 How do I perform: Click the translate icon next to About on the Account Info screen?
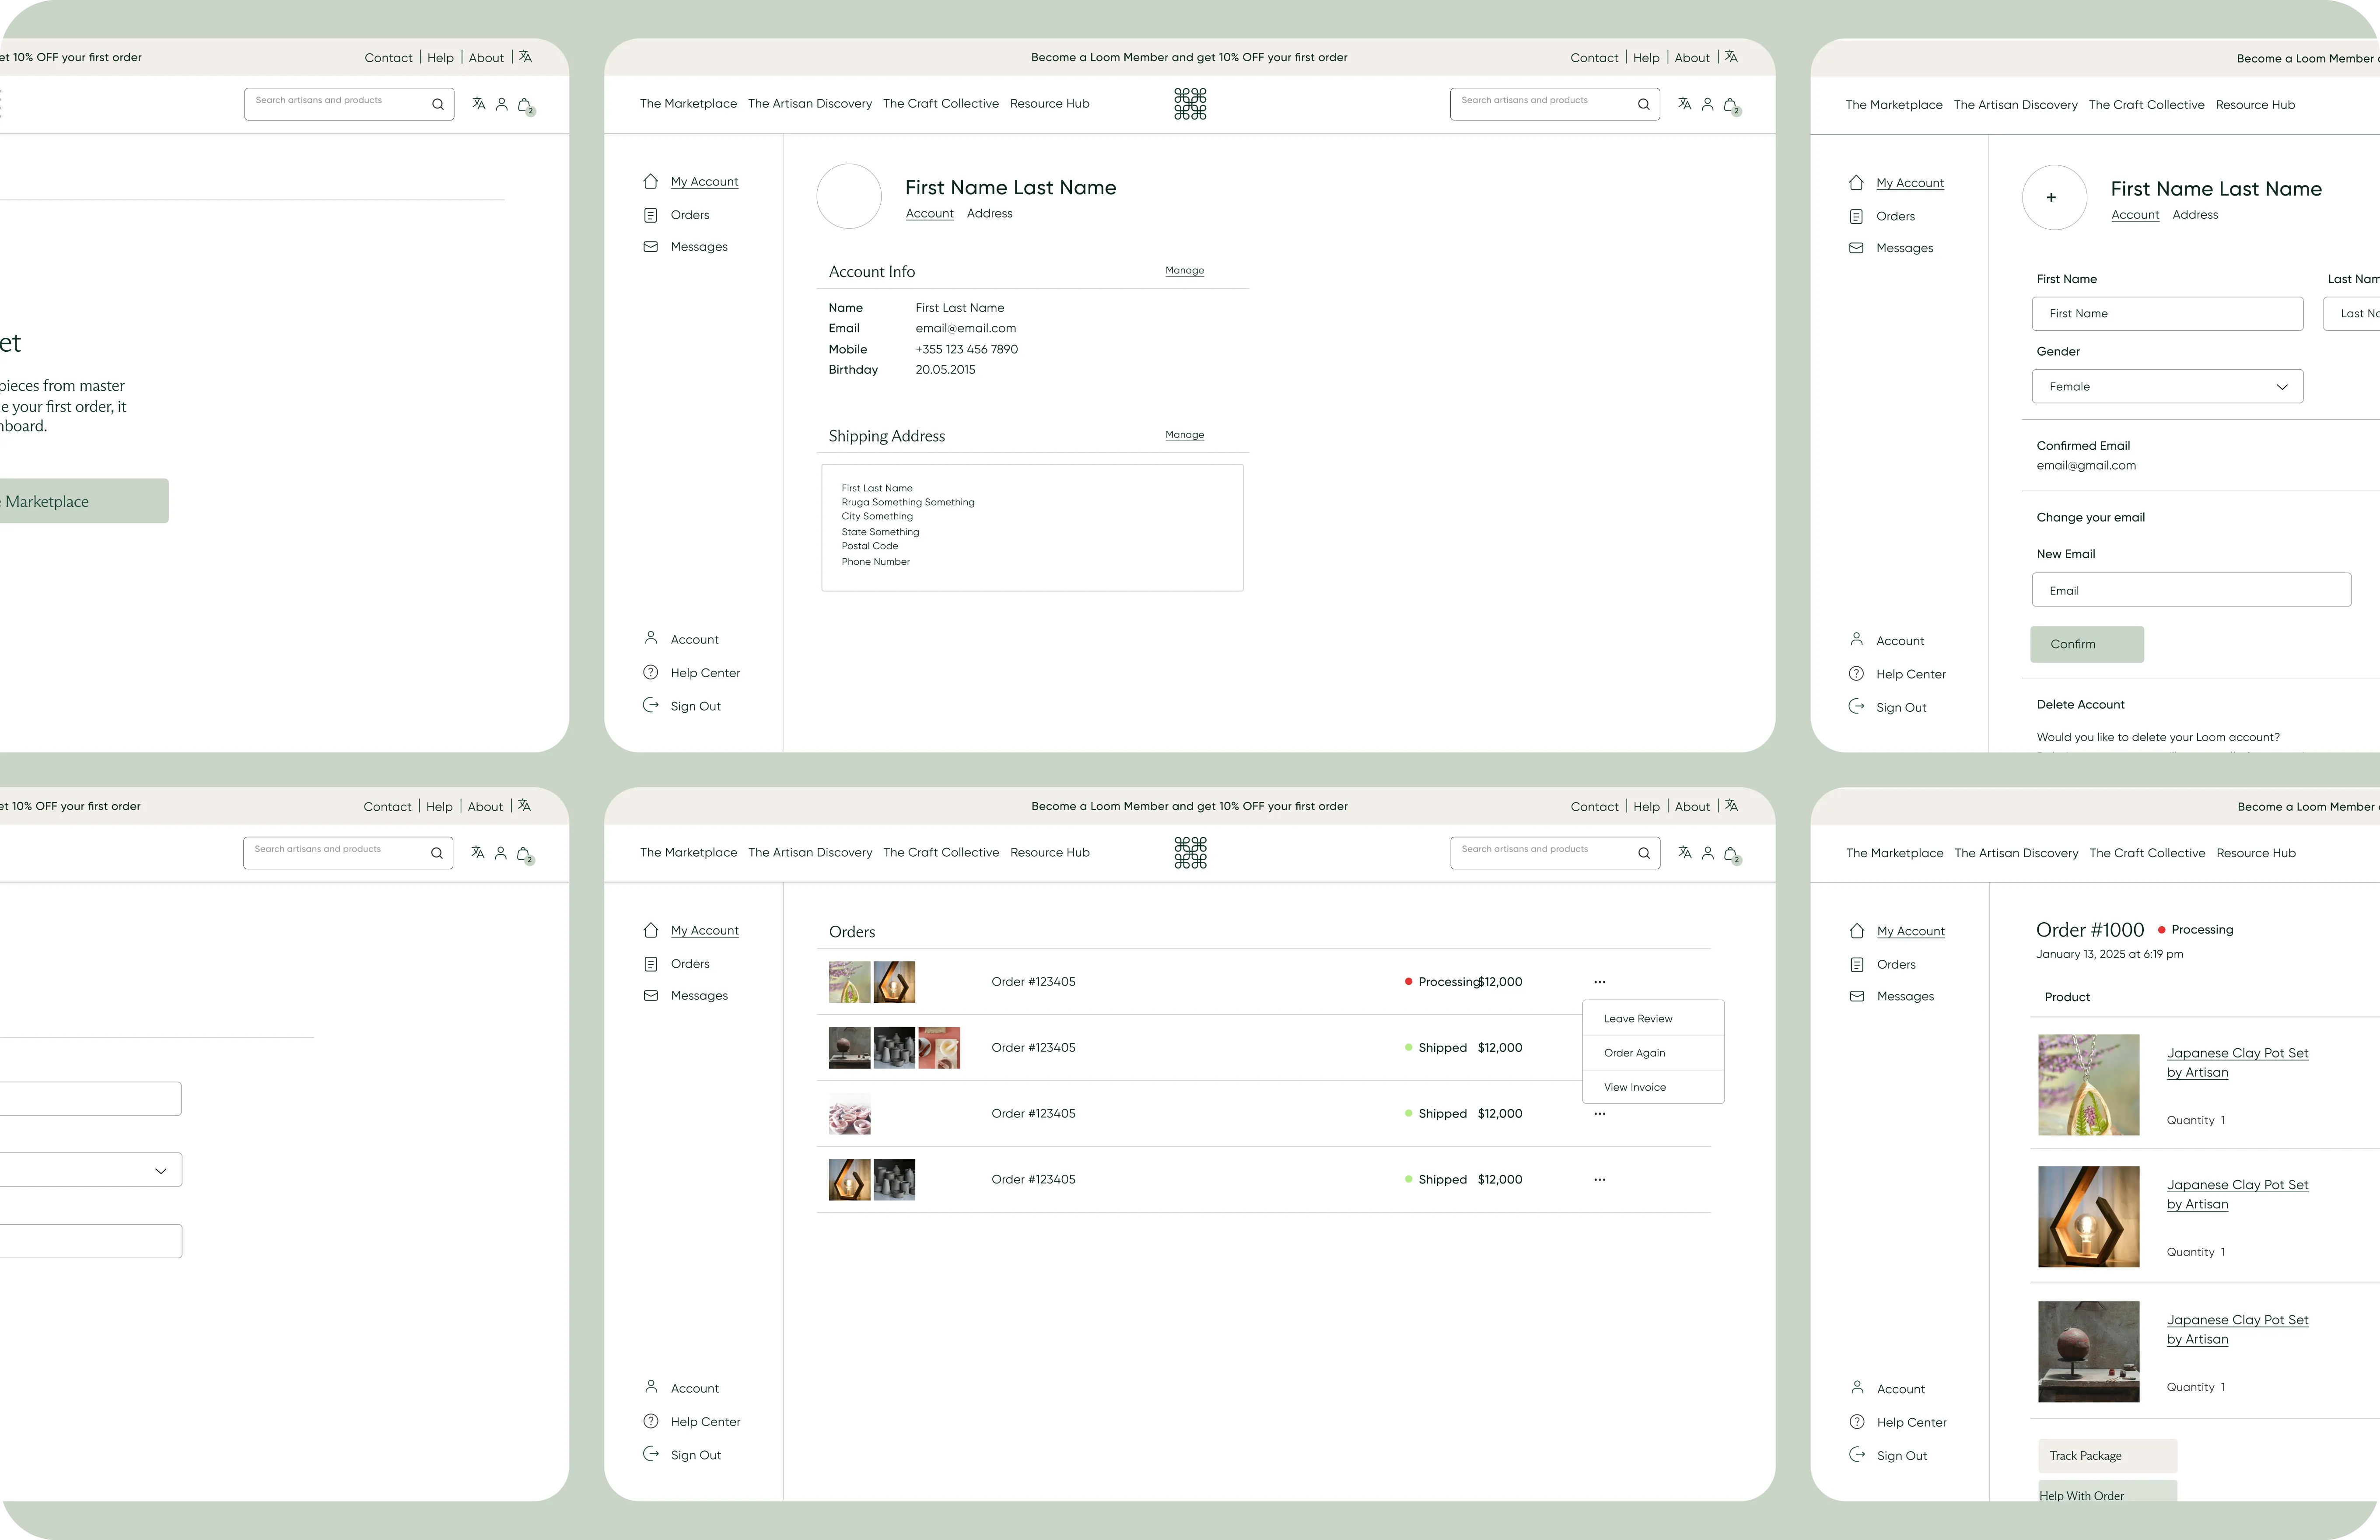point(1731,57)
